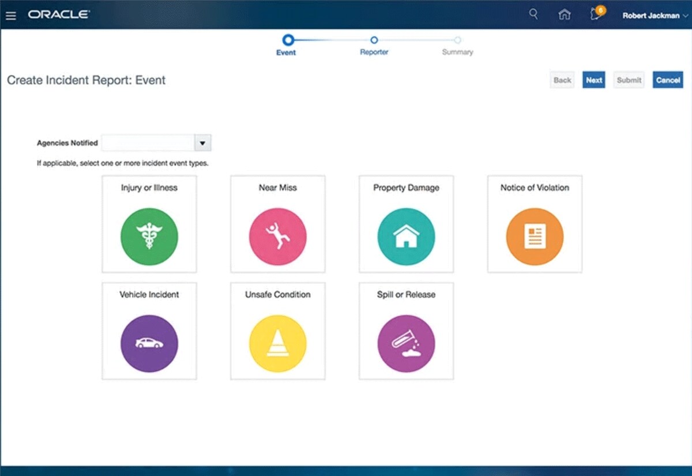This screenshot has height=476, width=692.
Task: Click the "Injury or Illness" card title
Action: 149,188
